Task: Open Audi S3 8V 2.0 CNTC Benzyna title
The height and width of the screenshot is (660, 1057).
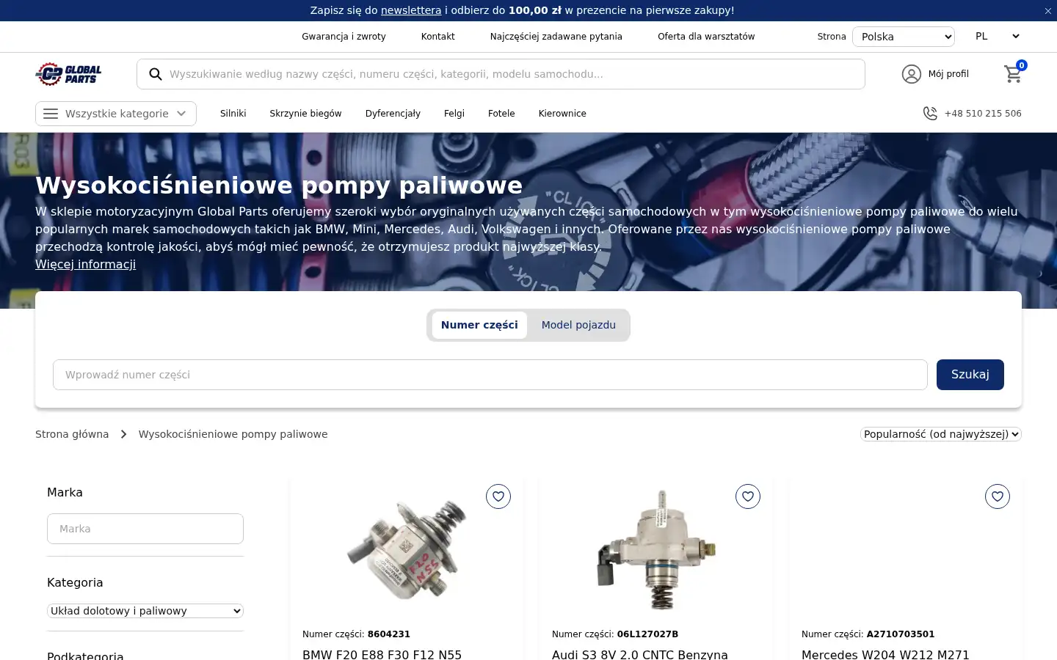Action: click(640, 654)
